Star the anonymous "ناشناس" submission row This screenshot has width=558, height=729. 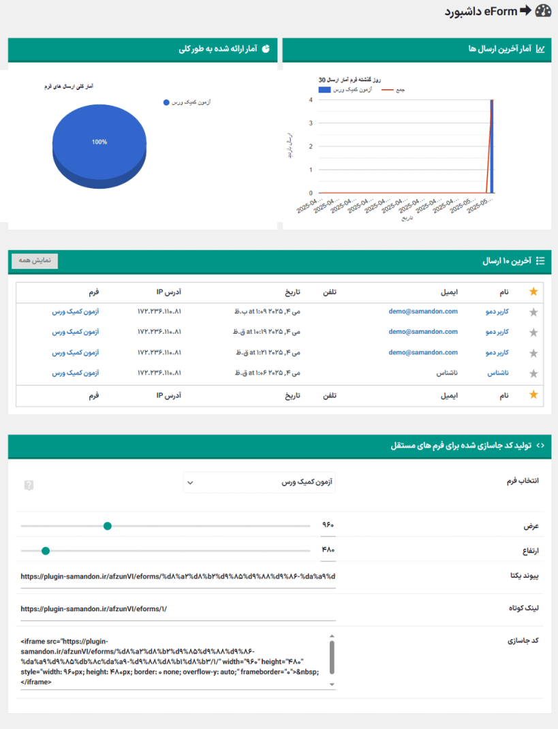click(x=533, y=373)
